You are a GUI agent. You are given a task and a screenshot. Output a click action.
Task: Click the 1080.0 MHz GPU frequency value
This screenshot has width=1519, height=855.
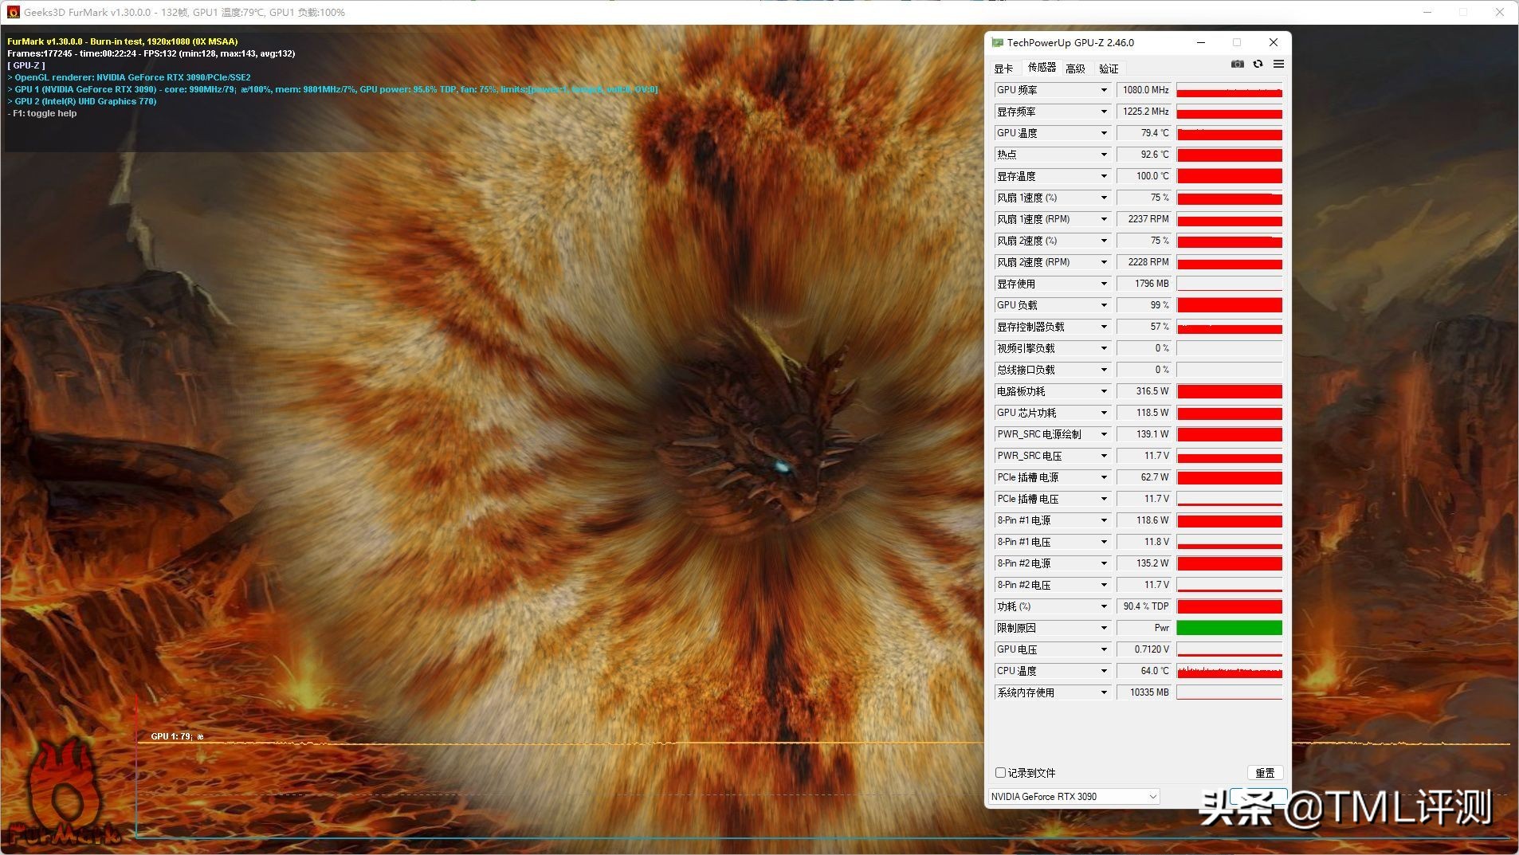[1144, 90]
